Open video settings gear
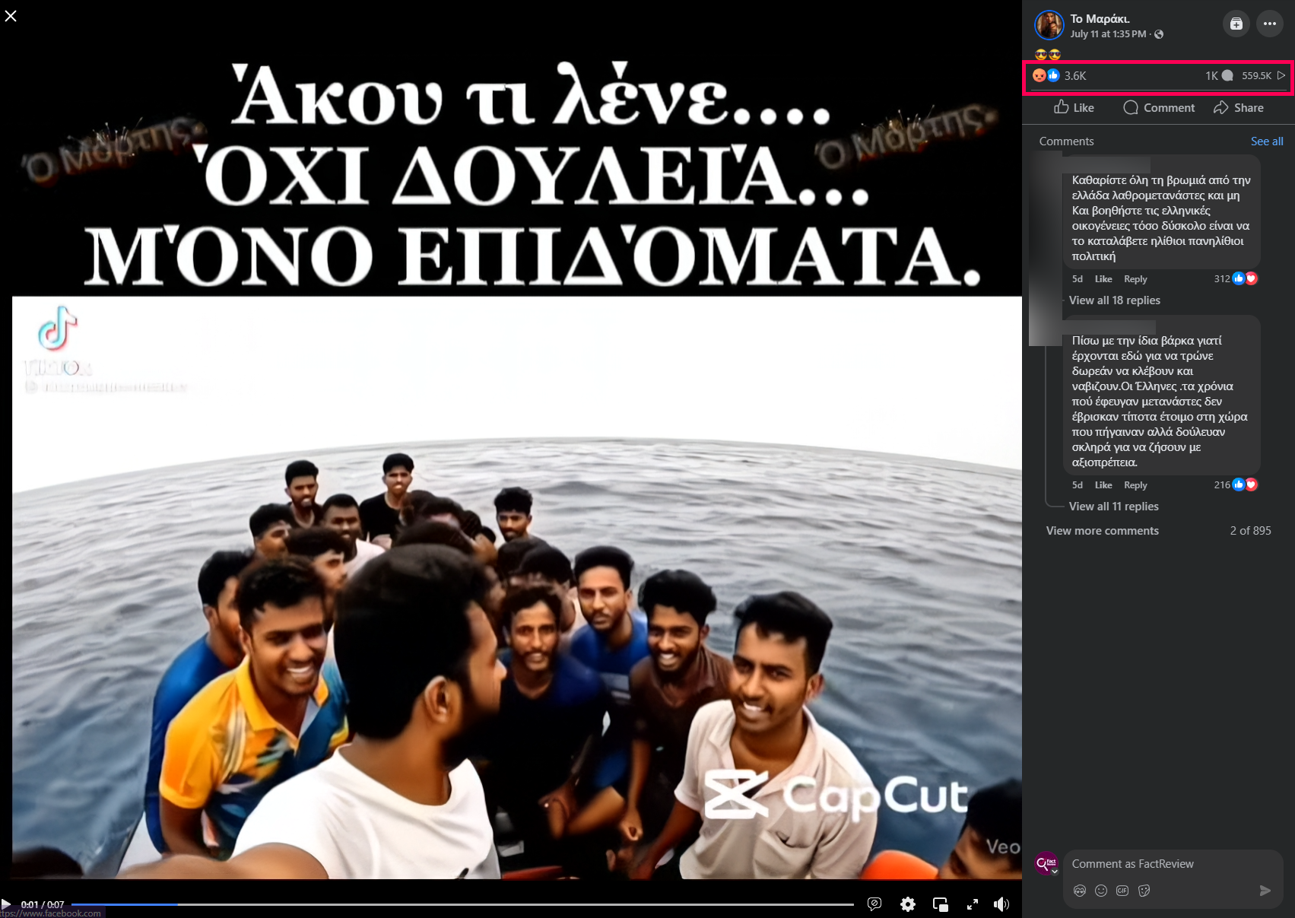Screen dimensions: 1295x918 click(x=907, y=904)
